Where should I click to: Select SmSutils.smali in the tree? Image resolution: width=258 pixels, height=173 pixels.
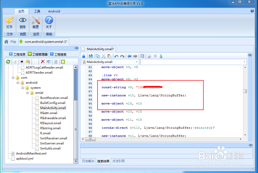pos(50,148)
